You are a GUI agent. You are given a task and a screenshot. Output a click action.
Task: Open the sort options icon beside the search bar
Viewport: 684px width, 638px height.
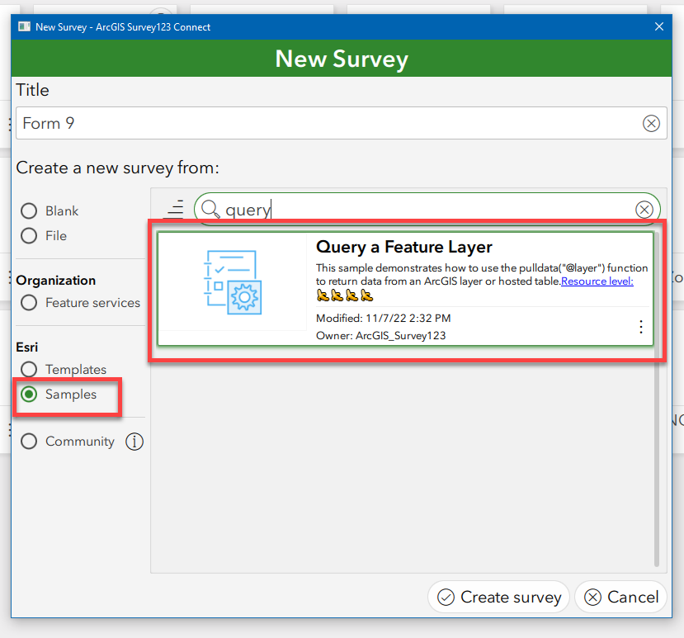point(175,209)
